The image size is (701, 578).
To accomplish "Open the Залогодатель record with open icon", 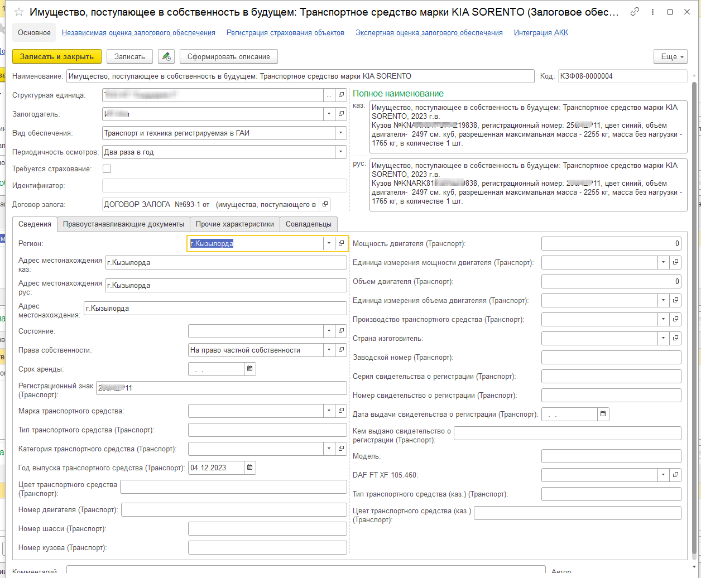I will tap(342, 114).
